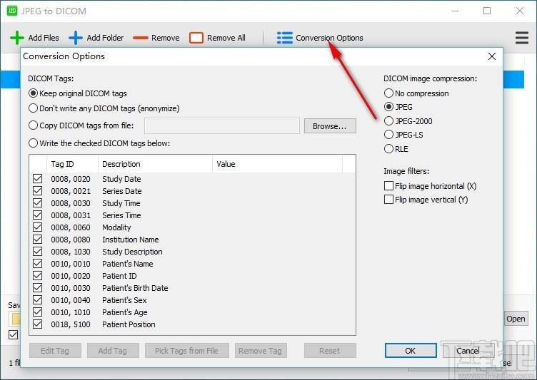This screenshot has height=380, width=537.
Task: Uncheck the Series Date tag checkbox
Action: point(38,191)
